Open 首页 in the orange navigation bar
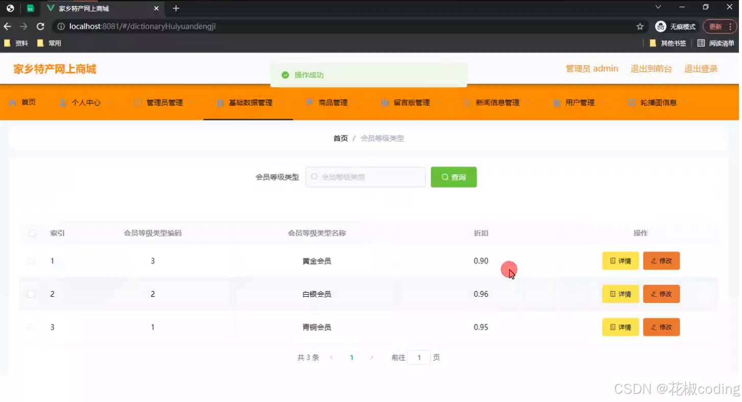This screenshot has width=742, height=402. [22, 102]
